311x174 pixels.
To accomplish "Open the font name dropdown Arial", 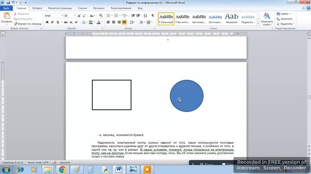I will point(62,16).
